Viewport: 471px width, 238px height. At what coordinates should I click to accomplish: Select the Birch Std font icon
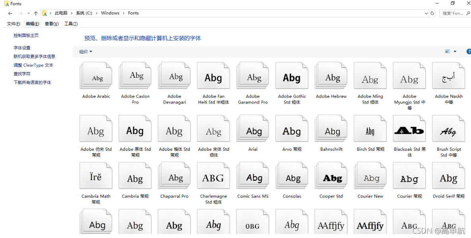[x=370, y=129]
